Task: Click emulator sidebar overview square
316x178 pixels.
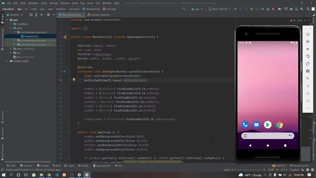Action: coord(308,101)
